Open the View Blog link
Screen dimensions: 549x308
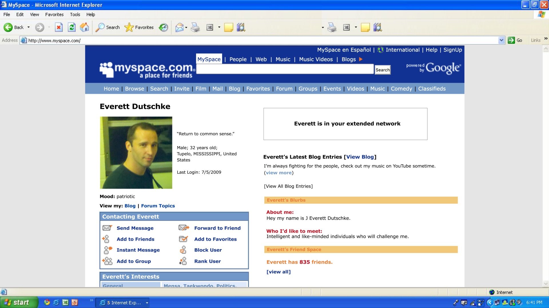360,157
